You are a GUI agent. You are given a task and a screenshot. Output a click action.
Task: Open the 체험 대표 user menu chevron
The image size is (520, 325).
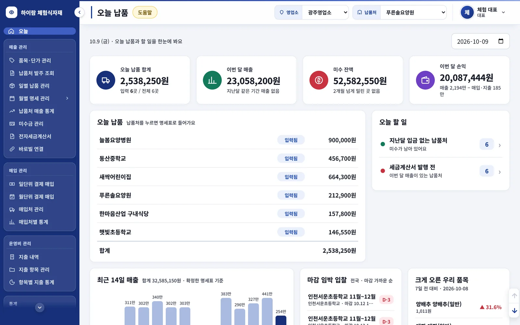[503, 12]
